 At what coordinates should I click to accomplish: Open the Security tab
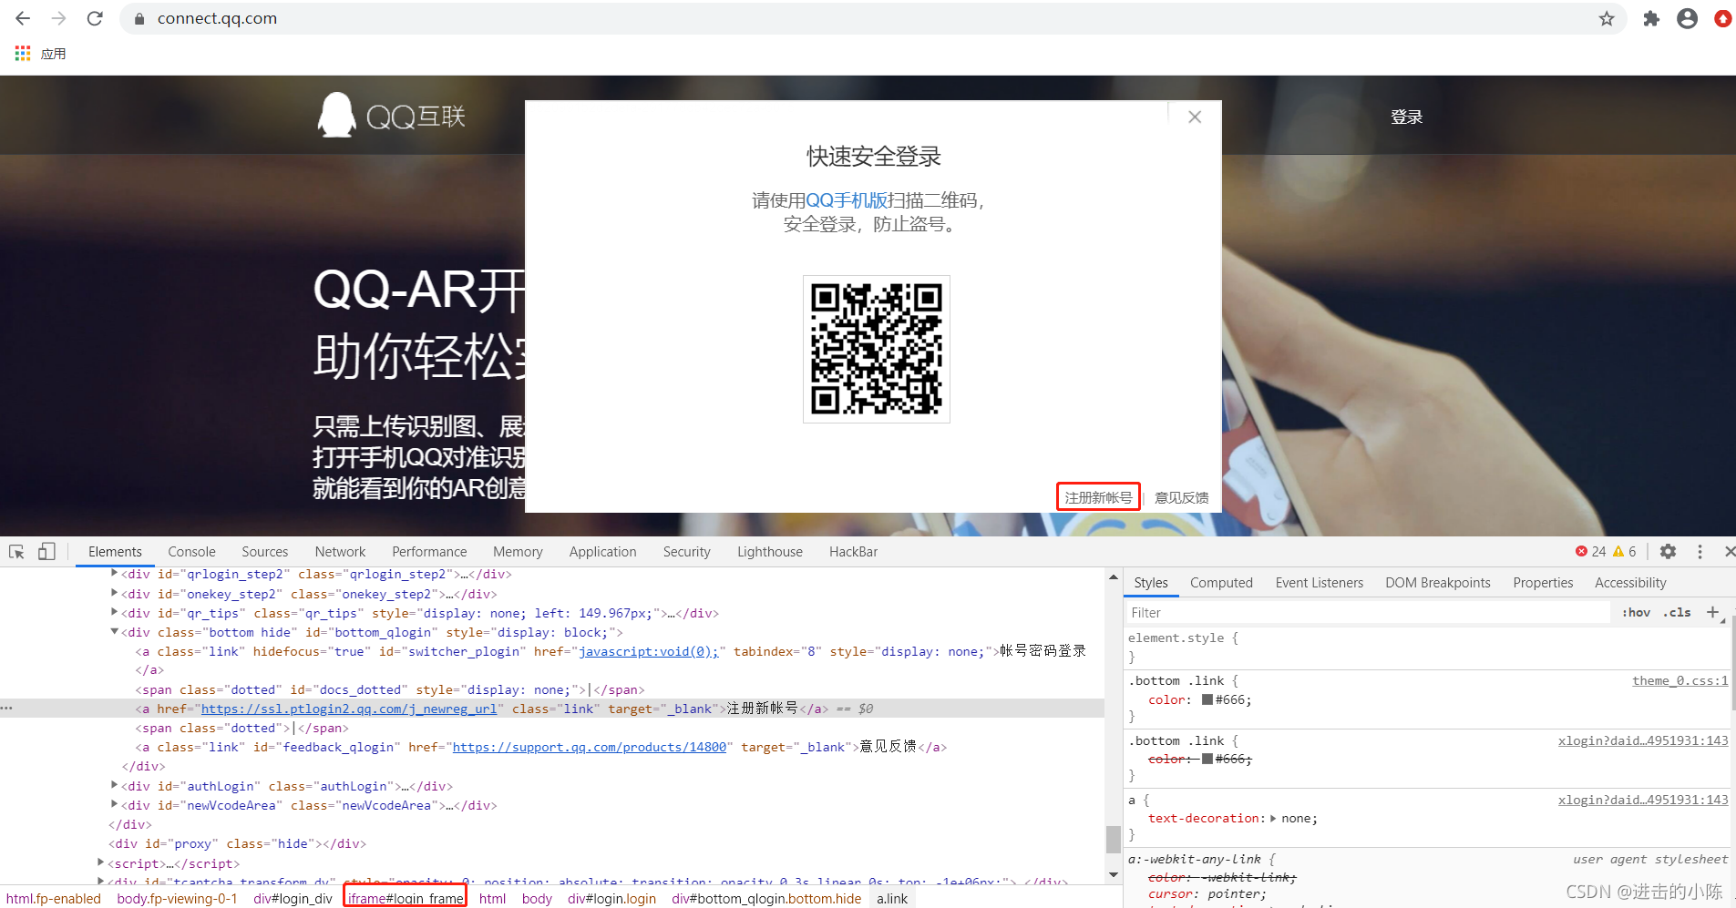pos(686,551)
